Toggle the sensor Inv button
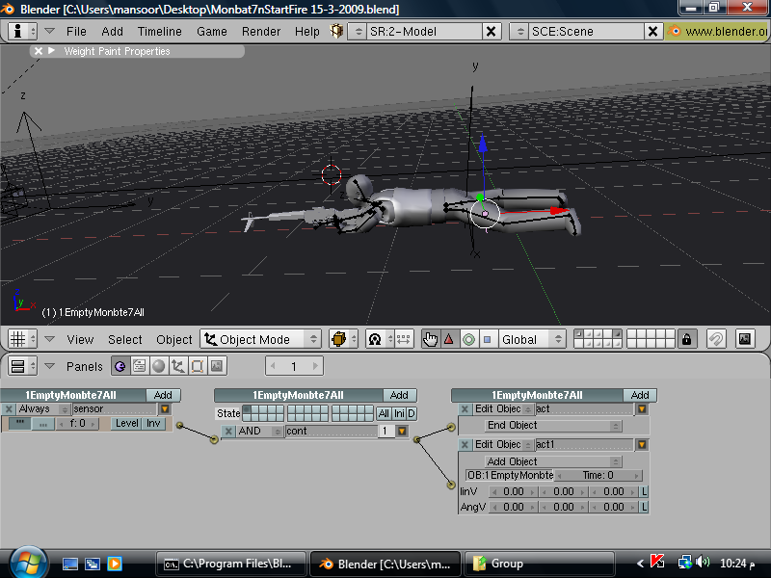Screen dimensions: 771x578 pyautogui.click(x=153, y=423)
